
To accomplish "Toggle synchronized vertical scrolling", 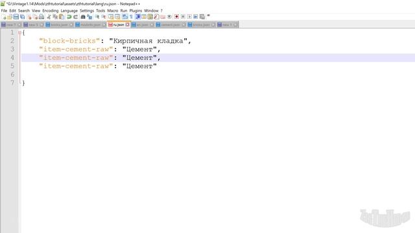I will 111,17.
